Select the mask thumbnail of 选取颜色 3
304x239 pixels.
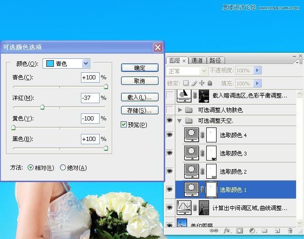pyautogui.click(x=211, y=153)
